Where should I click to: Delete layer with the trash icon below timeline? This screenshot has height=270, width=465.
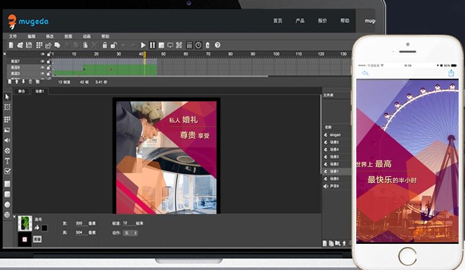(x=30, y=81)
